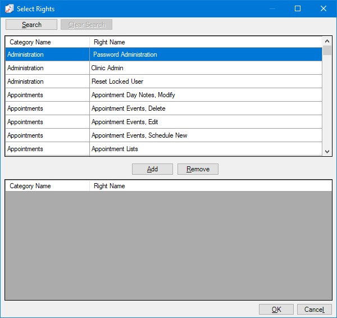The height and width of the screenshot is (318, 337).
Task: Click the Search button
Action: point(31,25)
